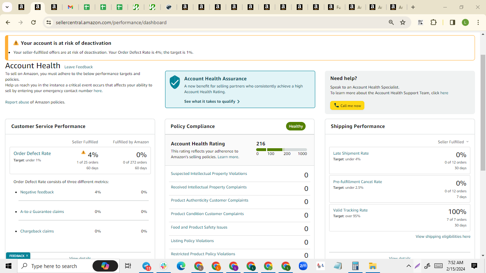The height and width of the screenshot is (273, 486).
Task: Click the browser Back arrow
Action: coord(8,22)
